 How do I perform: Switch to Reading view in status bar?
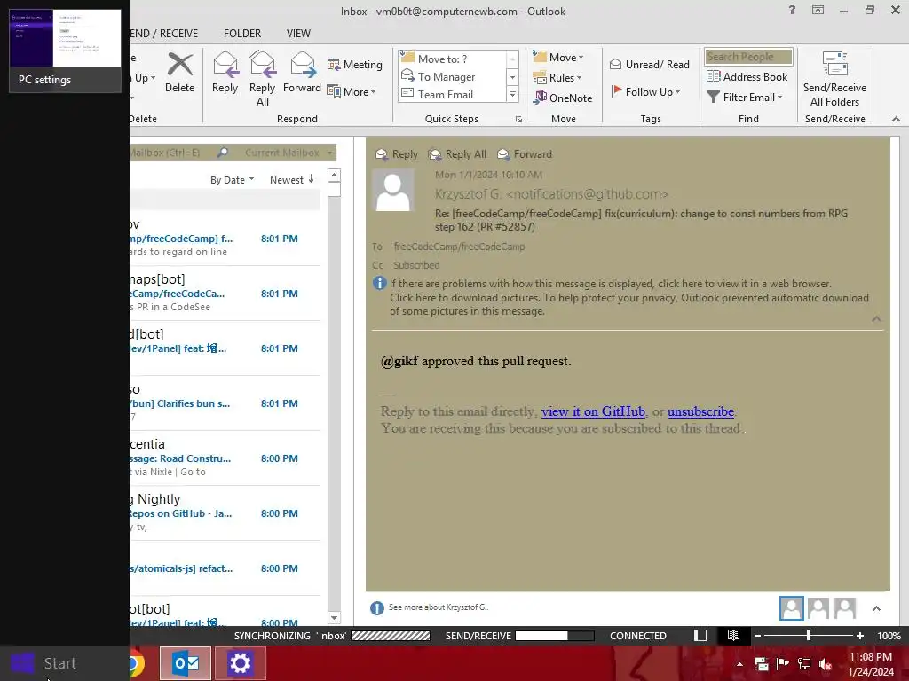click(733, 635)
